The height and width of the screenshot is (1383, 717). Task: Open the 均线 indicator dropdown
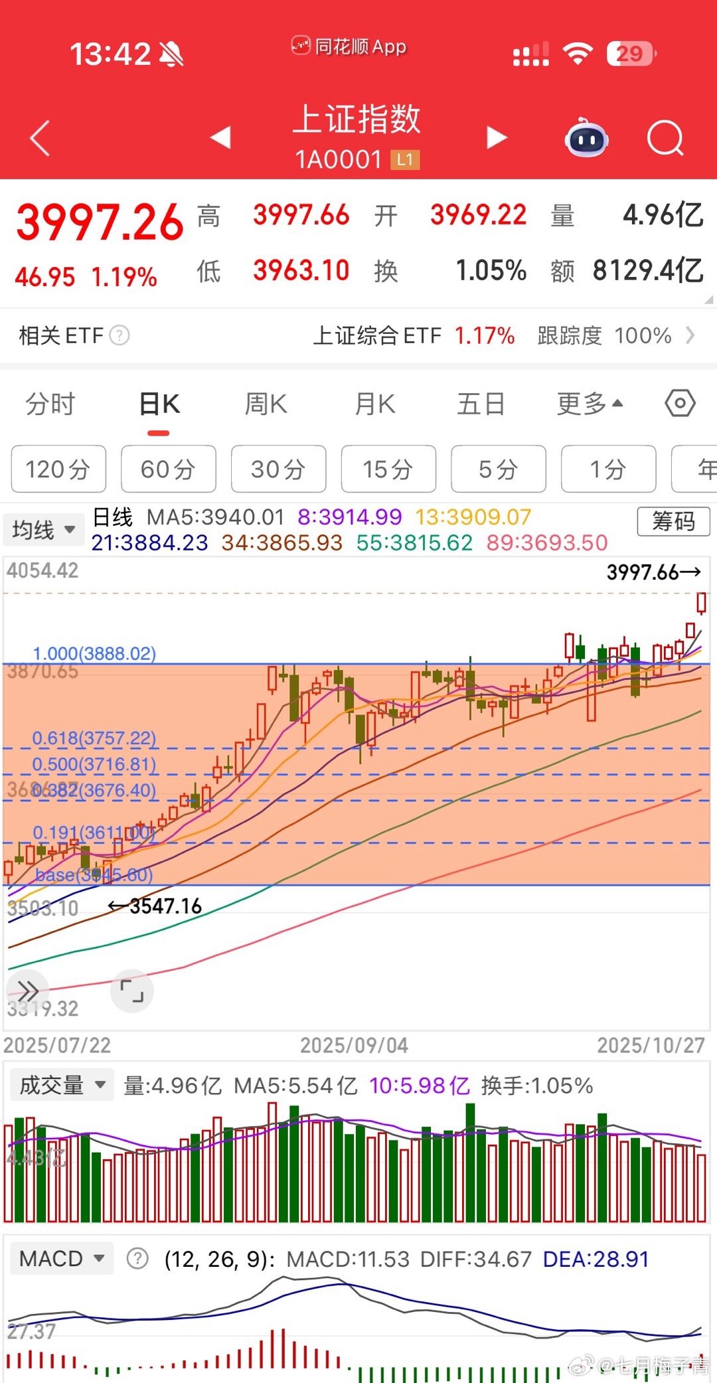[x=42, y=530]
